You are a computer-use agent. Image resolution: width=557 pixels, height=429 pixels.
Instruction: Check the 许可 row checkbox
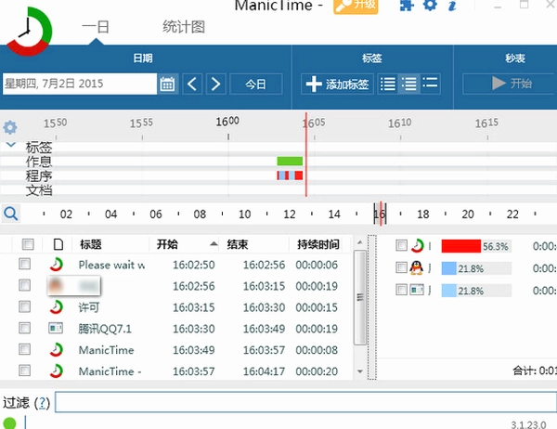pos(24,306)
